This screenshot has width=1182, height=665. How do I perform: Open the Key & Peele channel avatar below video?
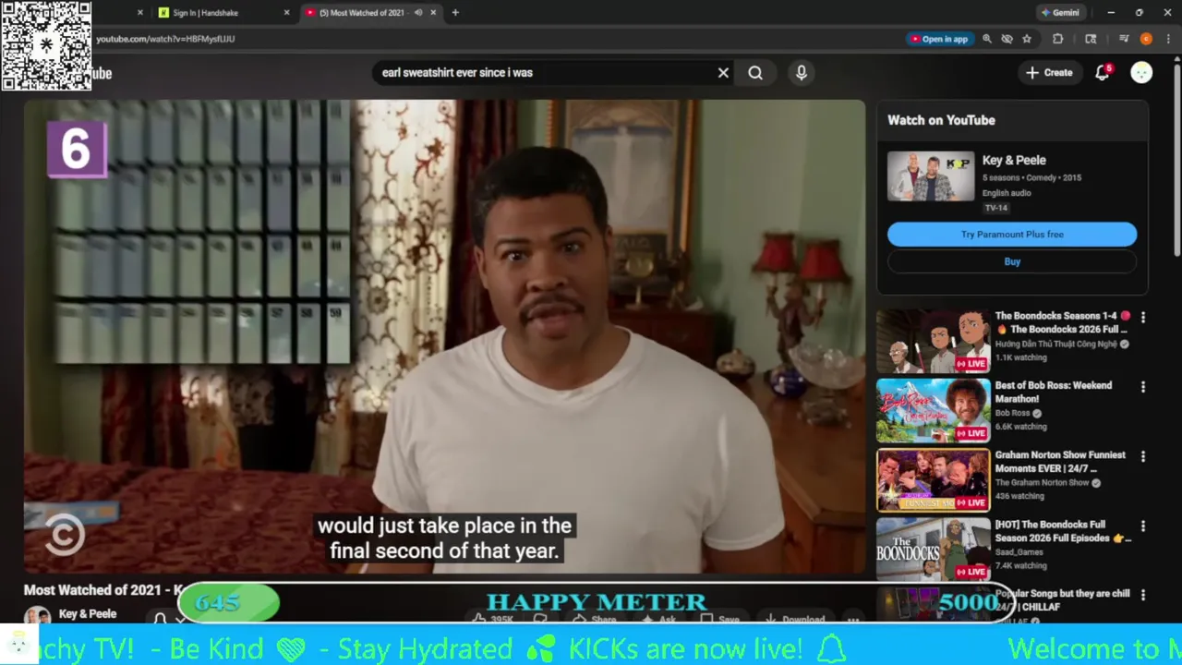pyautogui.click(x=37, y=617)
